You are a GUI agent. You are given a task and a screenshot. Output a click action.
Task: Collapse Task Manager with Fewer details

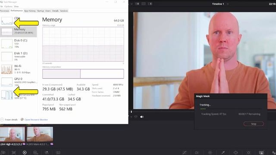9,120
